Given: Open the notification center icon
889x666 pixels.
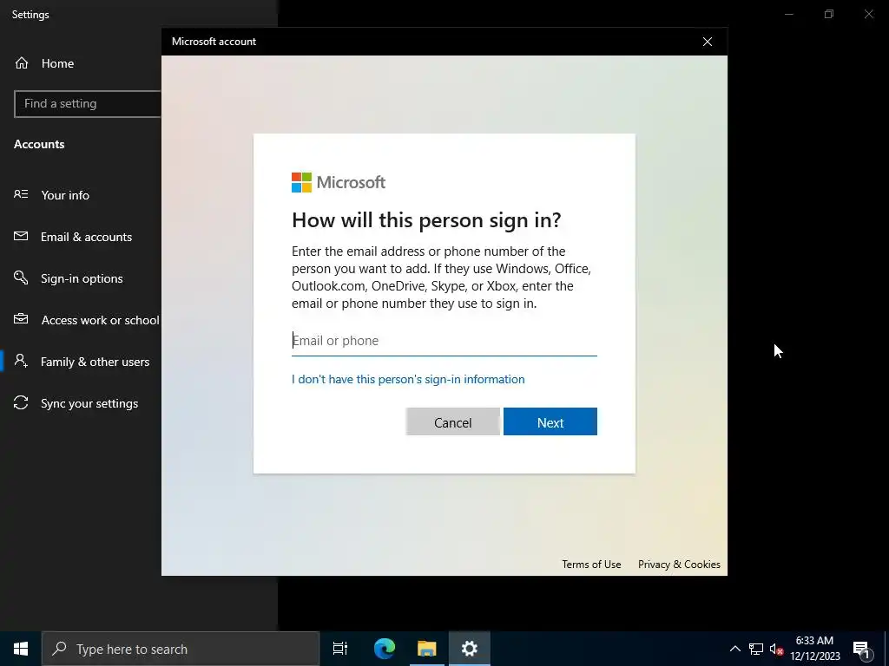Looking at the screenshot, I should 861,649.
